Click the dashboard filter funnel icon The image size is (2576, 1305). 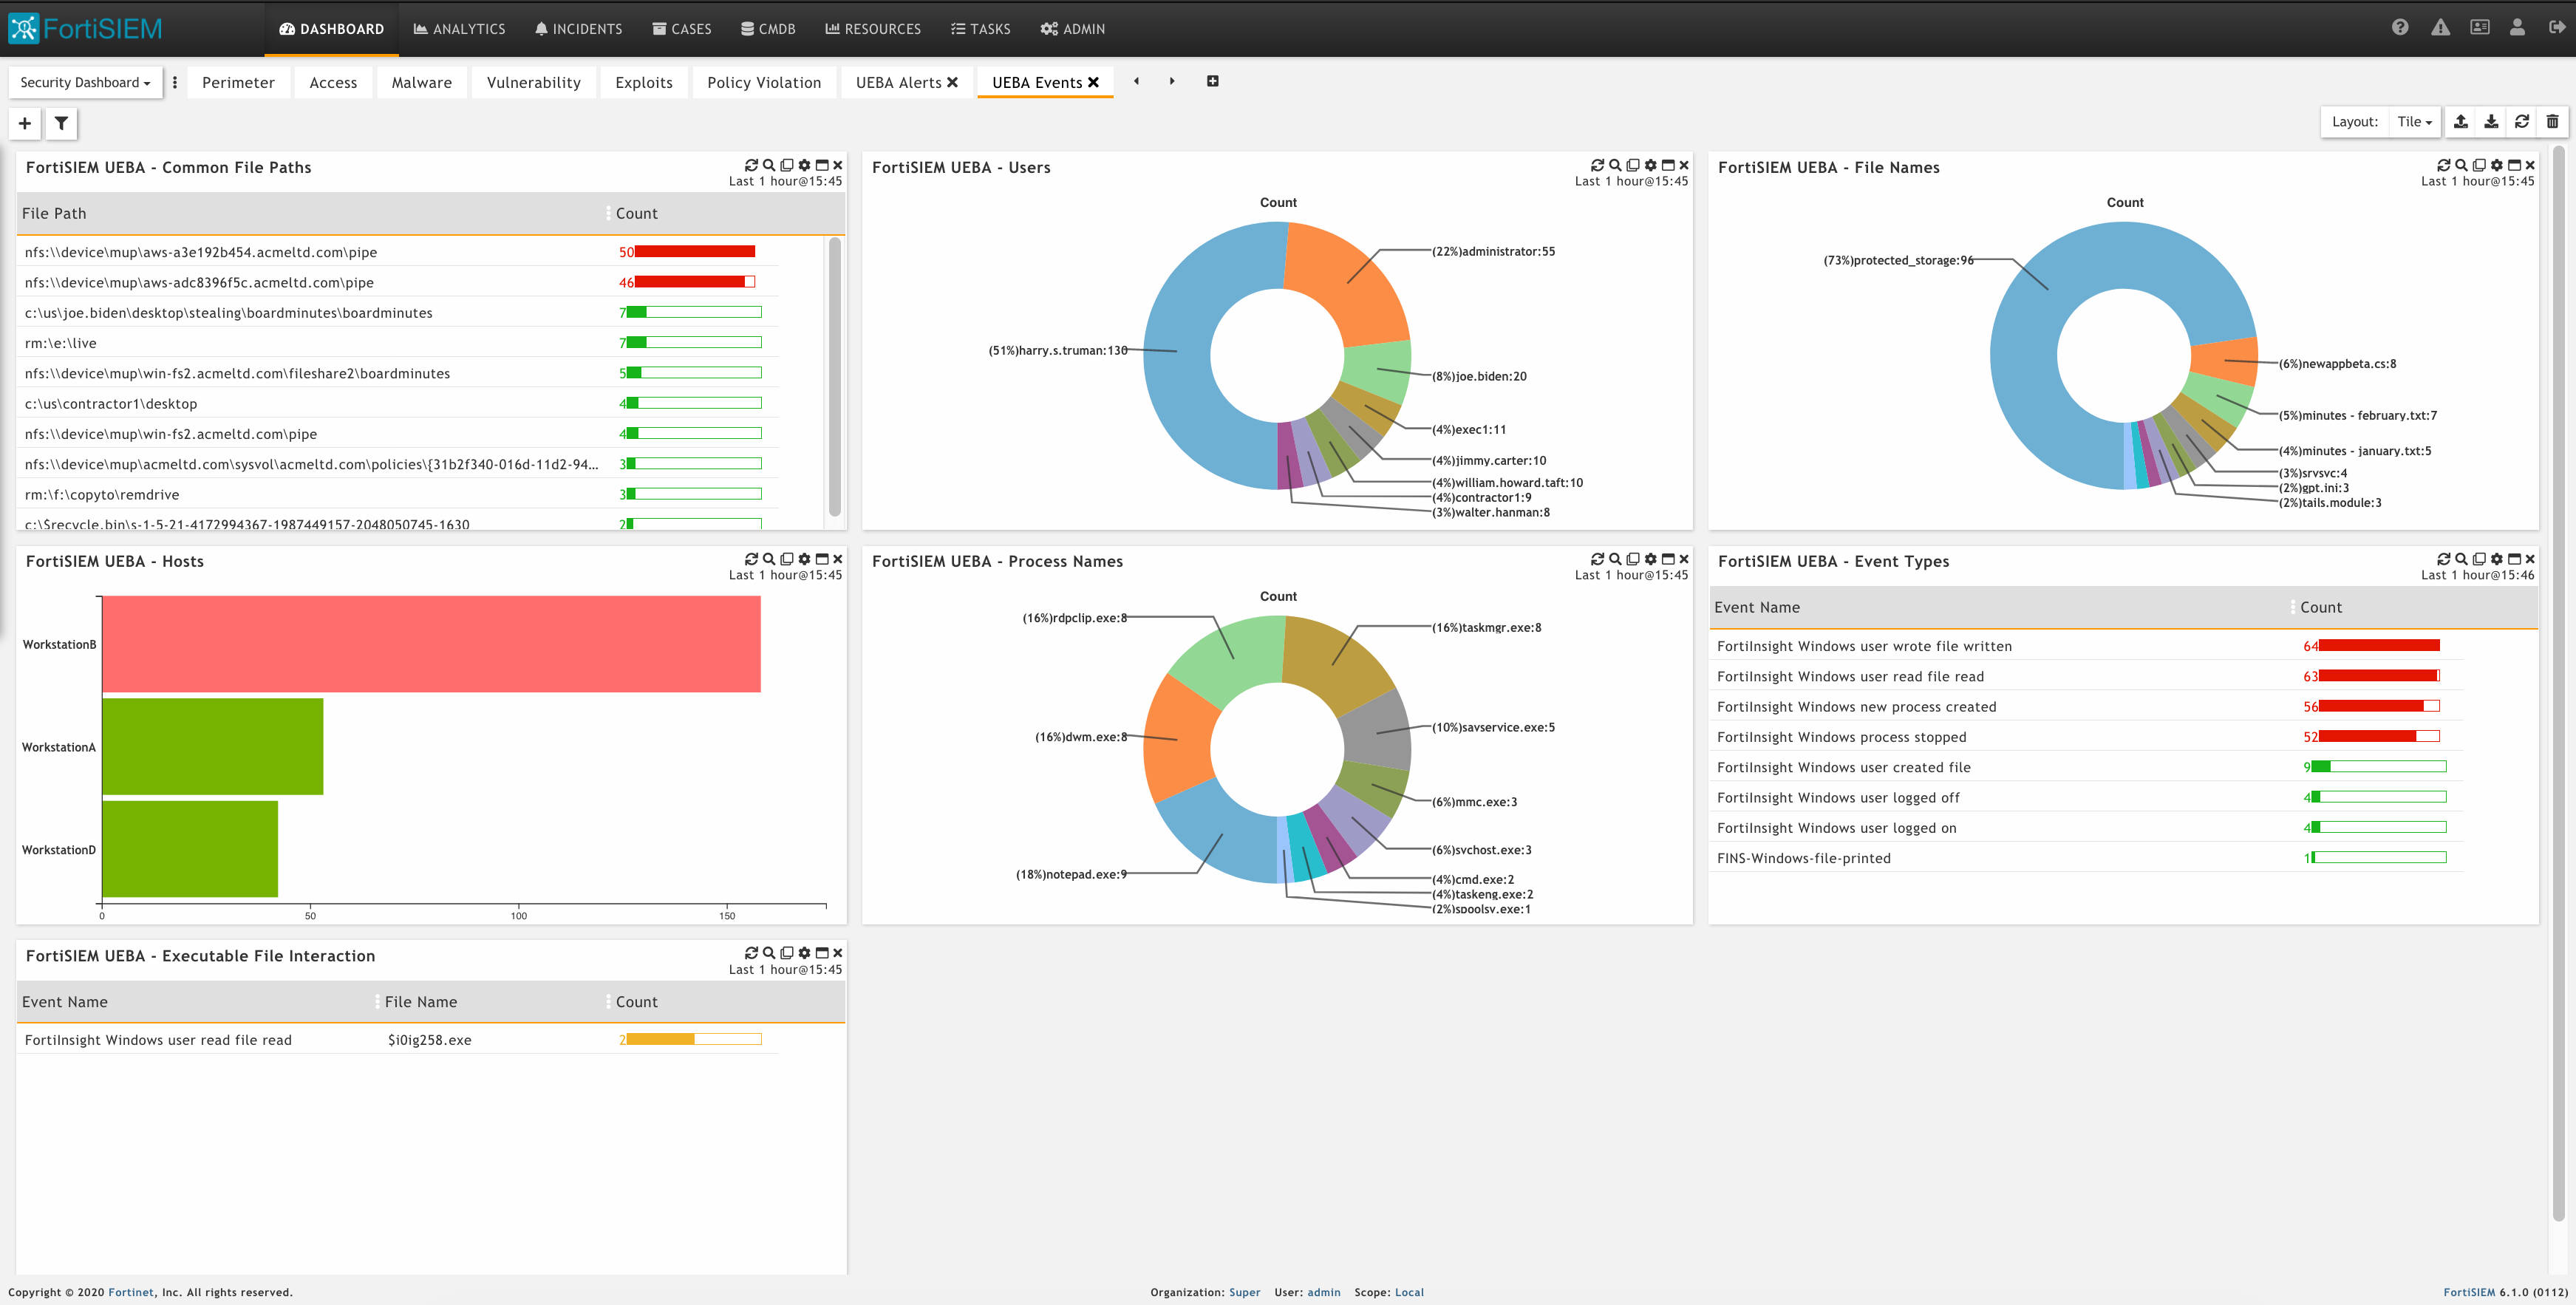pos(61,123)
